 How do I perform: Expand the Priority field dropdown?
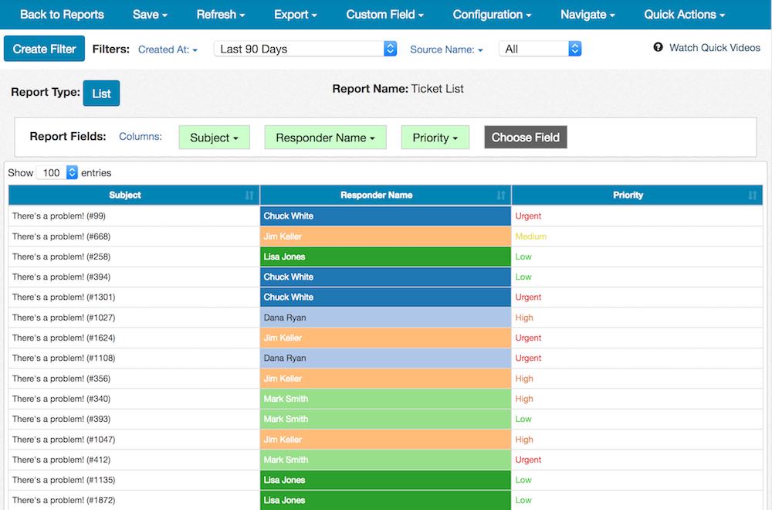(x=435, y=138)
